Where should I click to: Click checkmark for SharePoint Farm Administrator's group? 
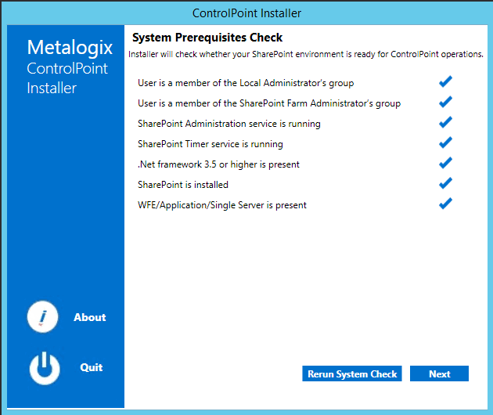coord(445,102)
